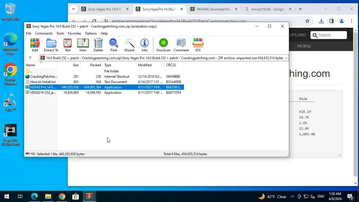Open Chrome downloads icon

click(321, 21)
